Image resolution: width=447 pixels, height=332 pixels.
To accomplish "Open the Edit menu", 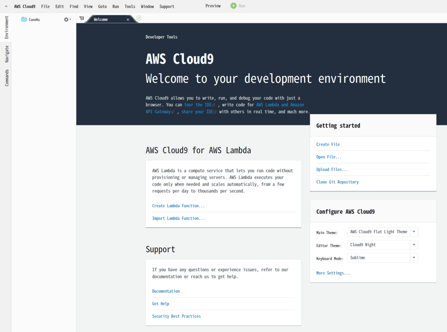I will click(59, 6).
